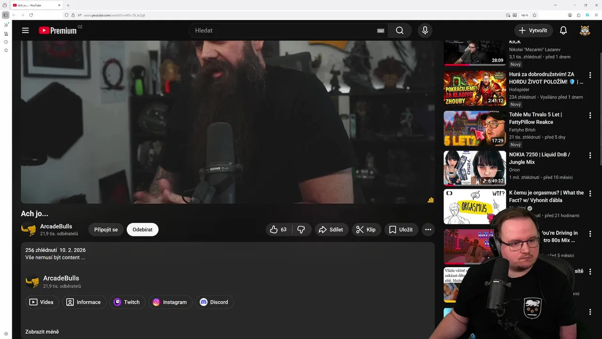Join channel via Připojit se
Screen dimensions: 602x339
106,230
